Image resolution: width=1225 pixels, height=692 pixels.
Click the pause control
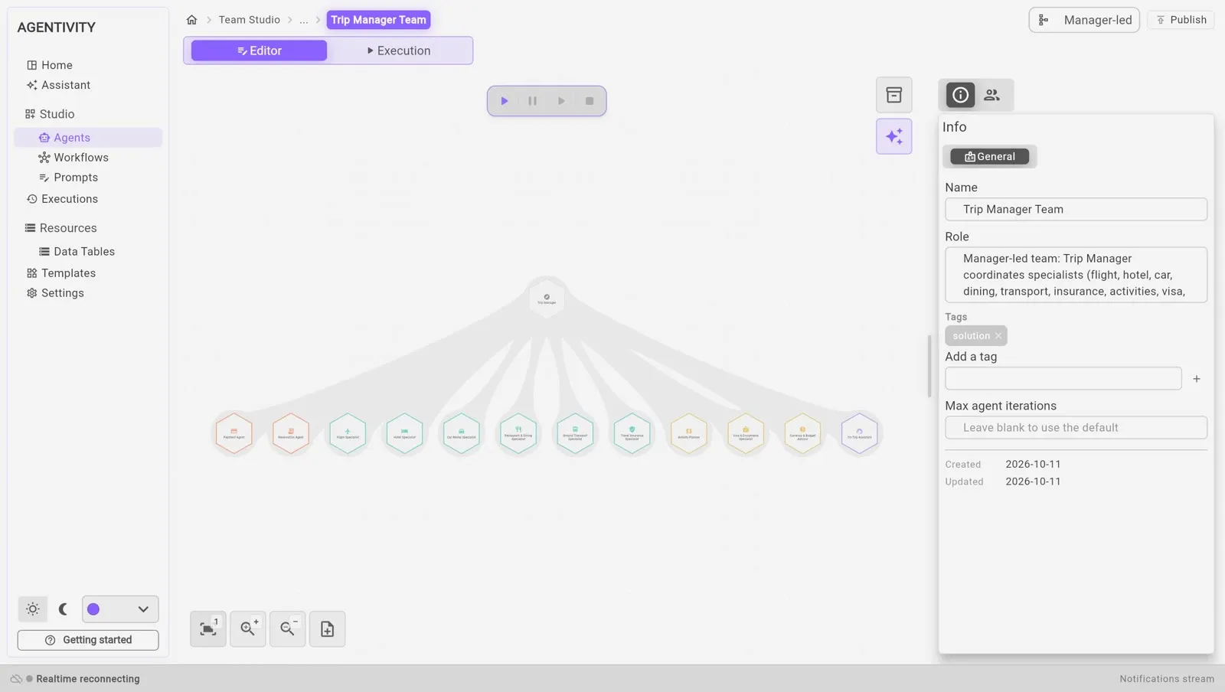point(533,101)
